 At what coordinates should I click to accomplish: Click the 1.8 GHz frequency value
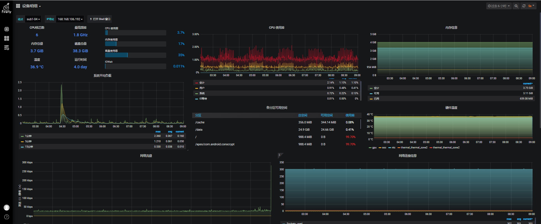[80, 35]
